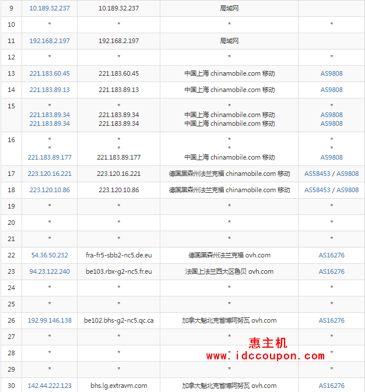
Task: Click the hostname fra-fr5-sbb2-nc5.de.eu in hop 22
Action: (118, 255)
